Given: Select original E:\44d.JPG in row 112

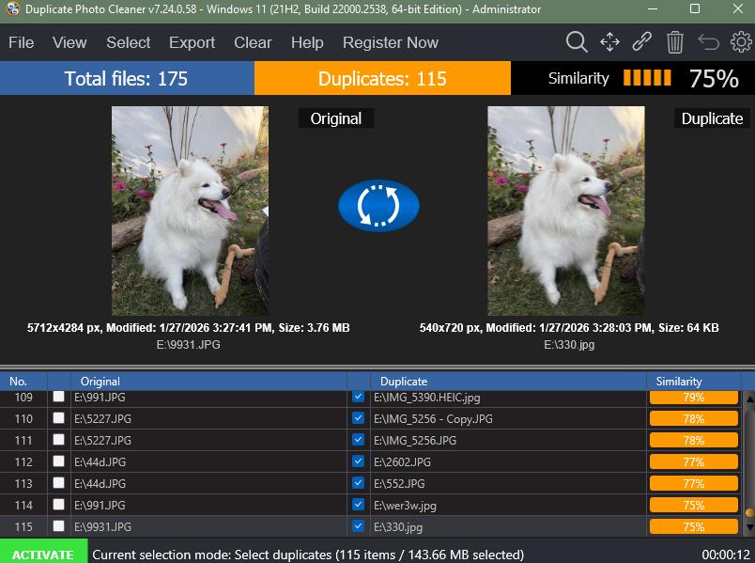Looking at the screenshot, I should click(x=100, y=462).
